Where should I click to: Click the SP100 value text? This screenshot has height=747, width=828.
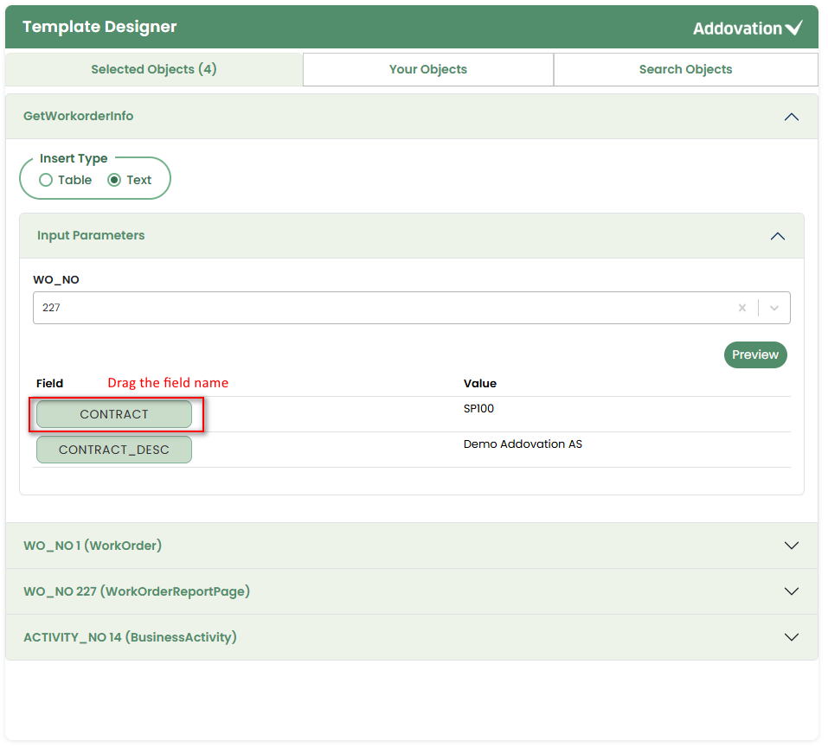click(478, 408)
